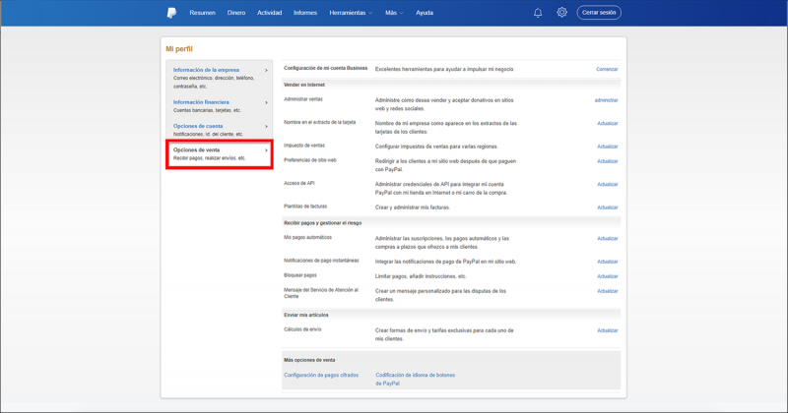Click the Vender en Internet section header
This screenshot has height=413, width=788.
point(304,85)
